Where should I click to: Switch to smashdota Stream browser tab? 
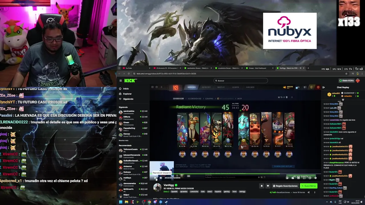(229, 68)
